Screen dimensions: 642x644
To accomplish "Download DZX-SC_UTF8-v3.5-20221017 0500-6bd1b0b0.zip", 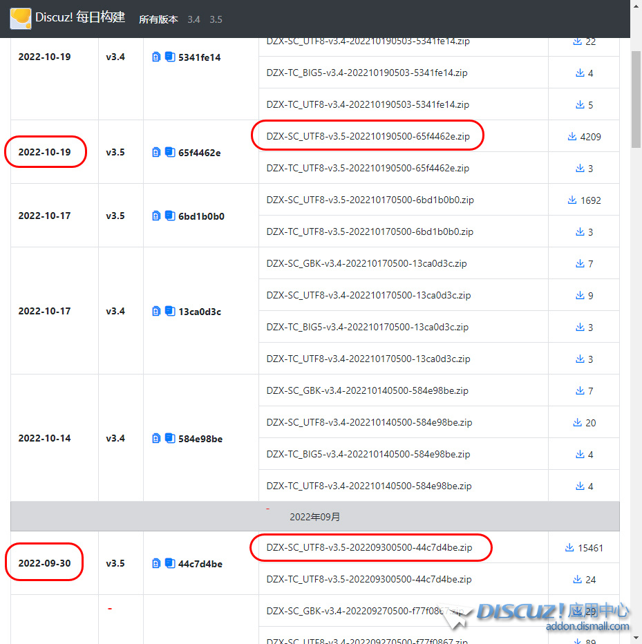I will point(370,200).
